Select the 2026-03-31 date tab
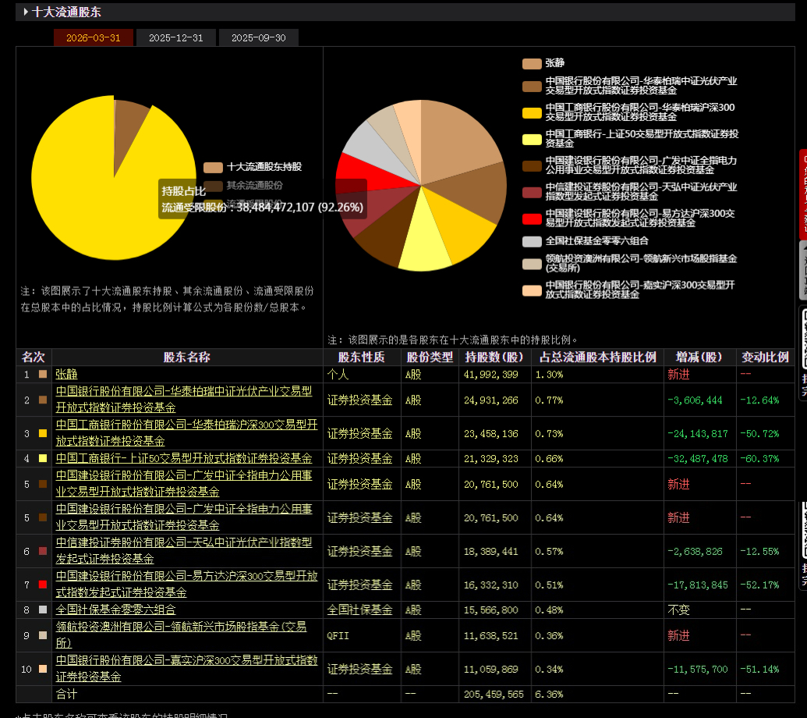 (x=93, y=38)
